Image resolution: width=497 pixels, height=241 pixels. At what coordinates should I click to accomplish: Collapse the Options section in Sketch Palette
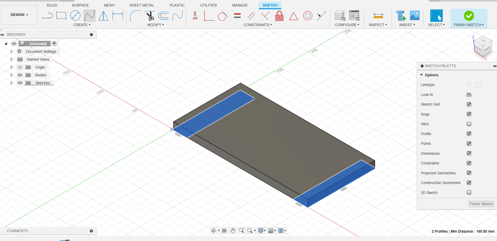point(421,75)
